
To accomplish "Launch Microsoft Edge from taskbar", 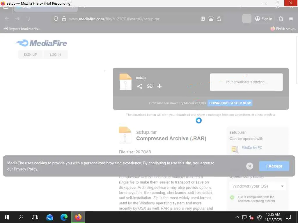I will tap(64, 217).
